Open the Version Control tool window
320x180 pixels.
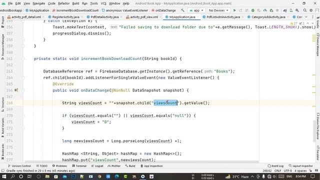[x=19, y=166]
